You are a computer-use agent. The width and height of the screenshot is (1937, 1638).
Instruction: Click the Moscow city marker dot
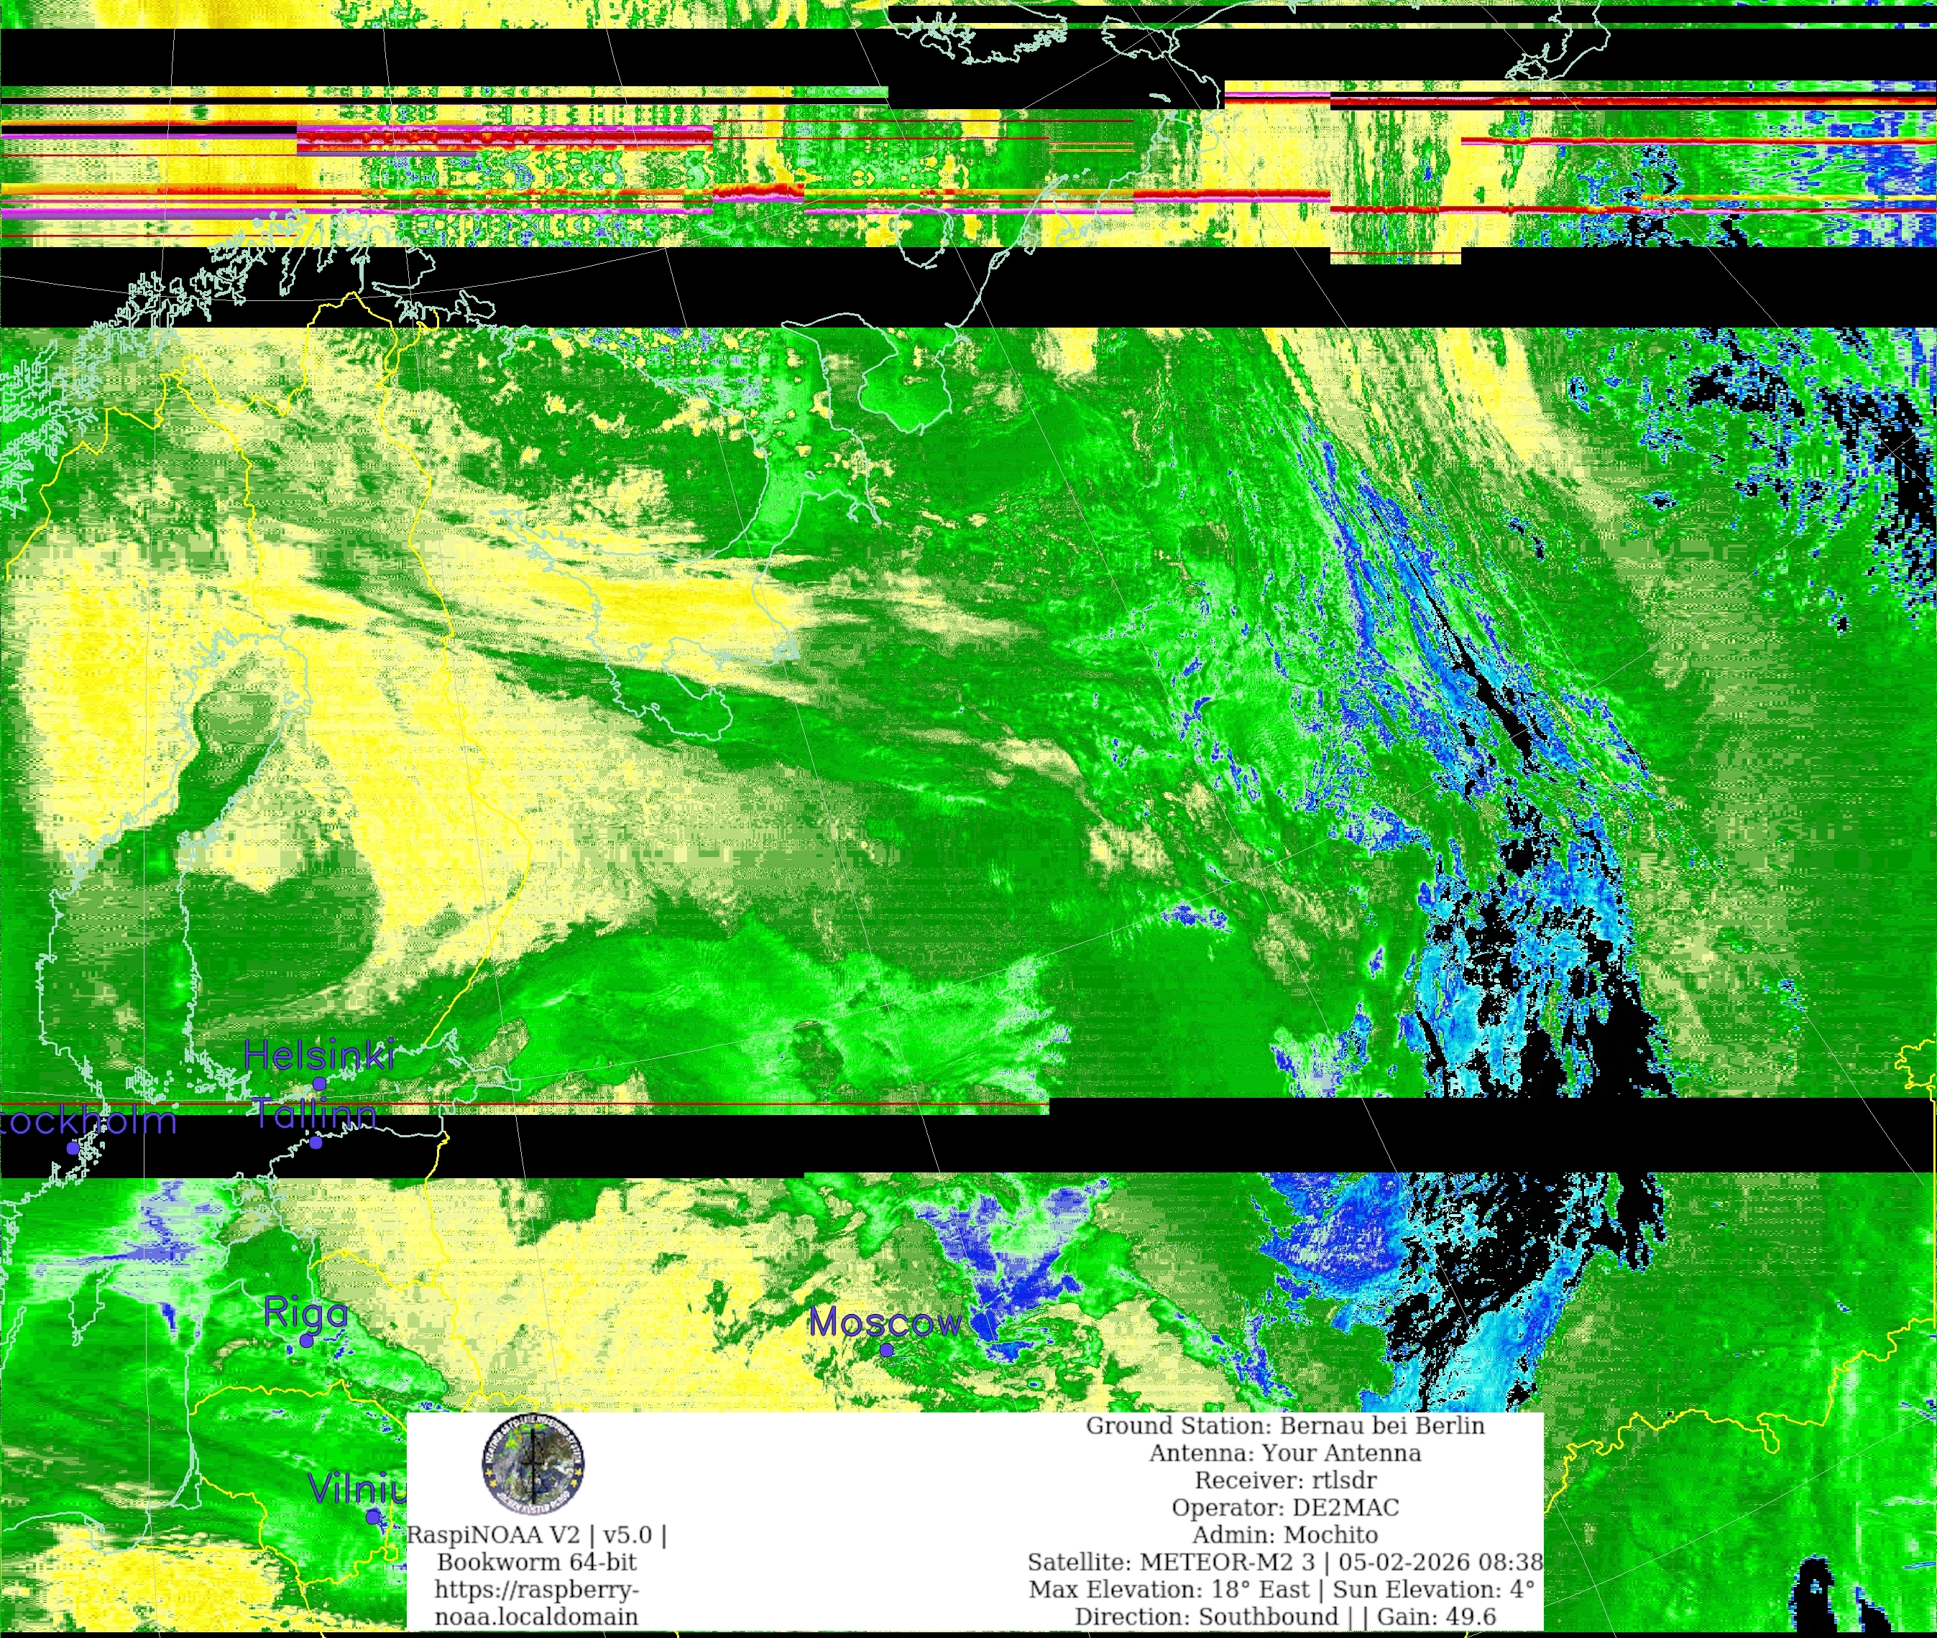886,1349
